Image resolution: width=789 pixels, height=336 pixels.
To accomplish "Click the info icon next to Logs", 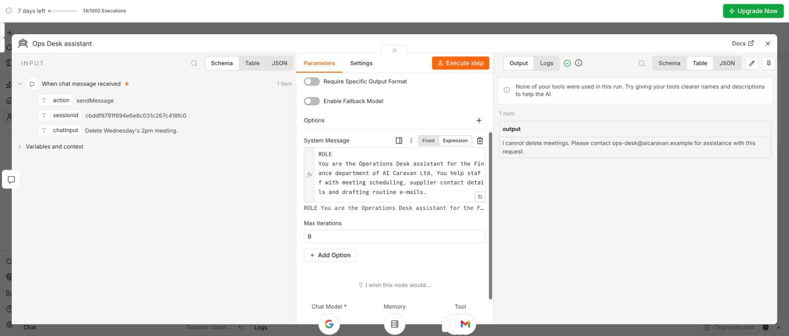I will click(x=579, y=63).
